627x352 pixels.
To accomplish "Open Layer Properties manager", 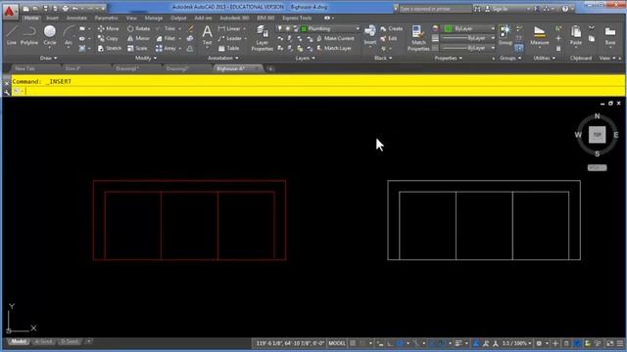I will 262,38.
